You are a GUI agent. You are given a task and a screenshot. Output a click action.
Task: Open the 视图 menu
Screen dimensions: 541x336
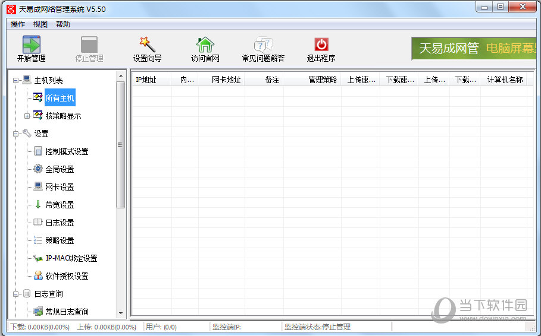(x=40, y=24)
